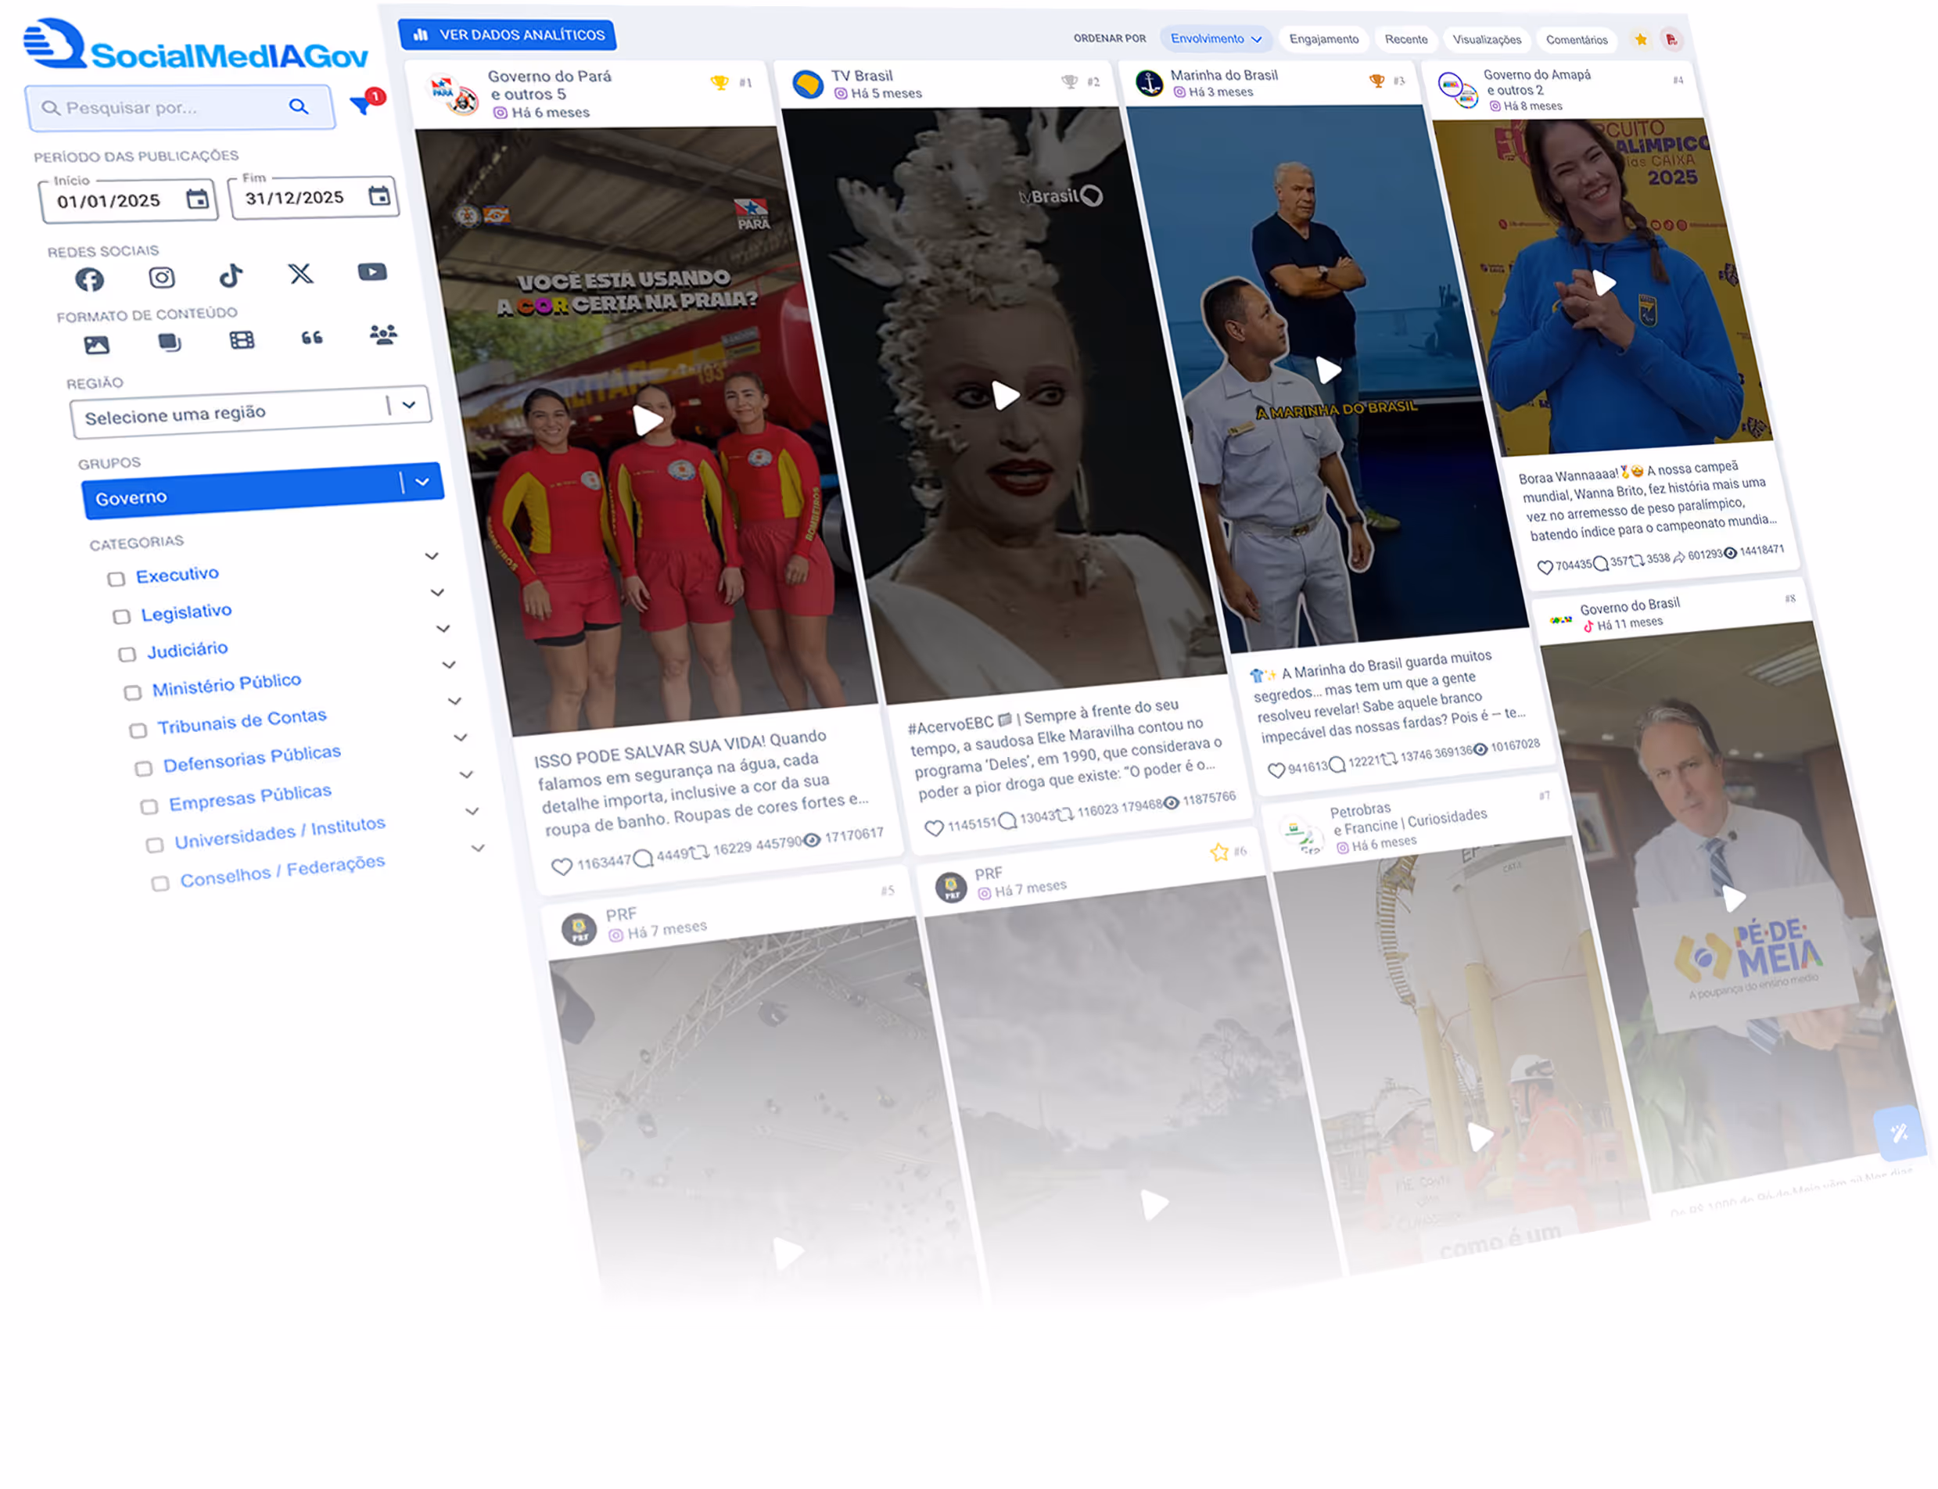Image resolution: width=1938 pixels, height=1489 pixels.
Task: Open the Envolvimento sort dropdown
Action: click(x=1215, y=38)
